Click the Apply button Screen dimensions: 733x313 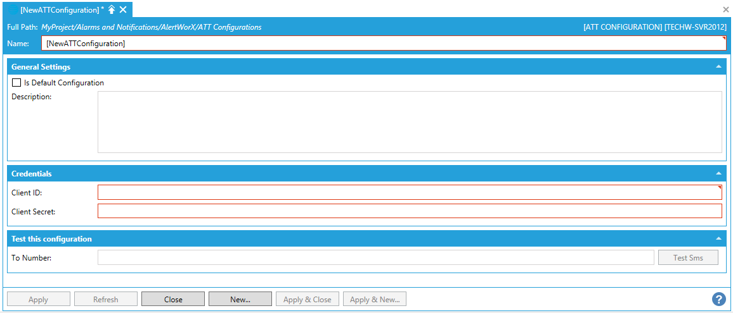[38, 299]
